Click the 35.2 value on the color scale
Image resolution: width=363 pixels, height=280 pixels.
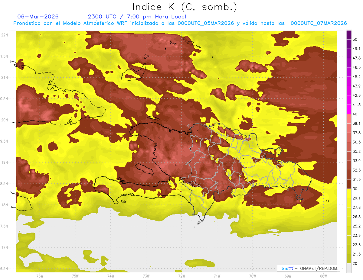pos(357,151)
